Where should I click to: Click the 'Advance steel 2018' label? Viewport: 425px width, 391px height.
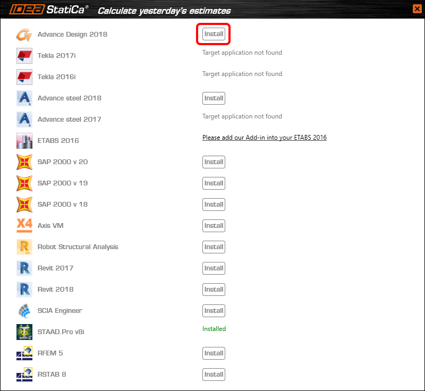(70, 98)
